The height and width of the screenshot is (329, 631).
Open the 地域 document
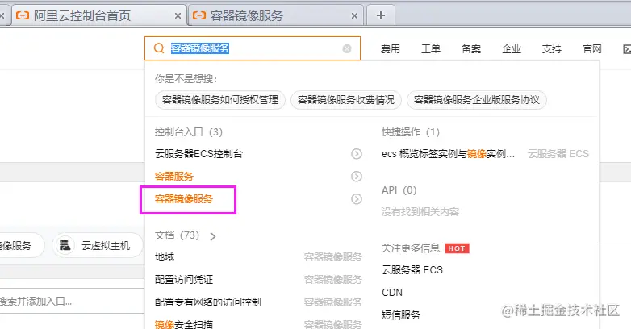[x=165, y=256]
